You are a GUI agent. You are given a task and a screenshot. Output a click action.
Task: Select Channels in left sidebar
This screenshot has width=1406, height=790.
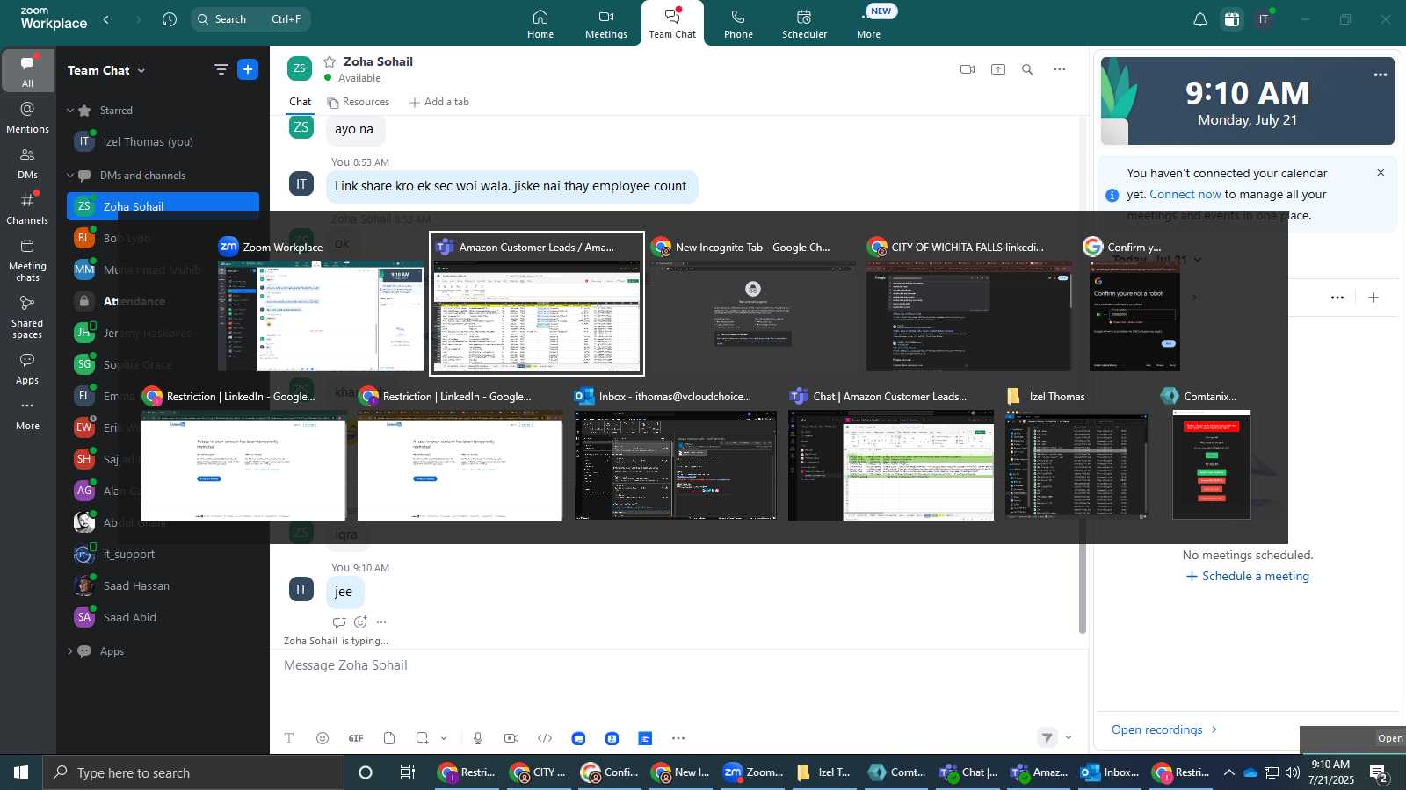pos(27,209)
